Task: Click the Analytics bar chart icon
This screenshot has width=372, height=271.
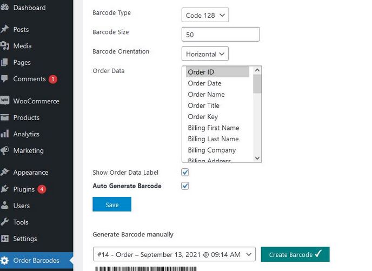Action: coord(4,134)
